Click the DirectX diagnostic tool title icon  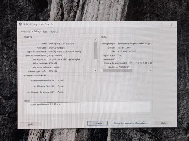coord(20,24)
